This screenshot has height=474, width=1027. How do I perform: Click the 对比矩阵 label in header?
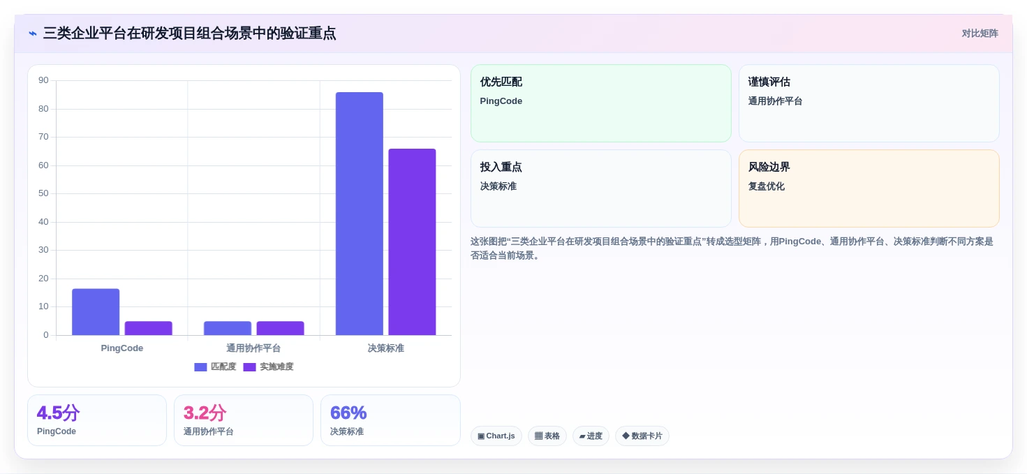[980, 34]
